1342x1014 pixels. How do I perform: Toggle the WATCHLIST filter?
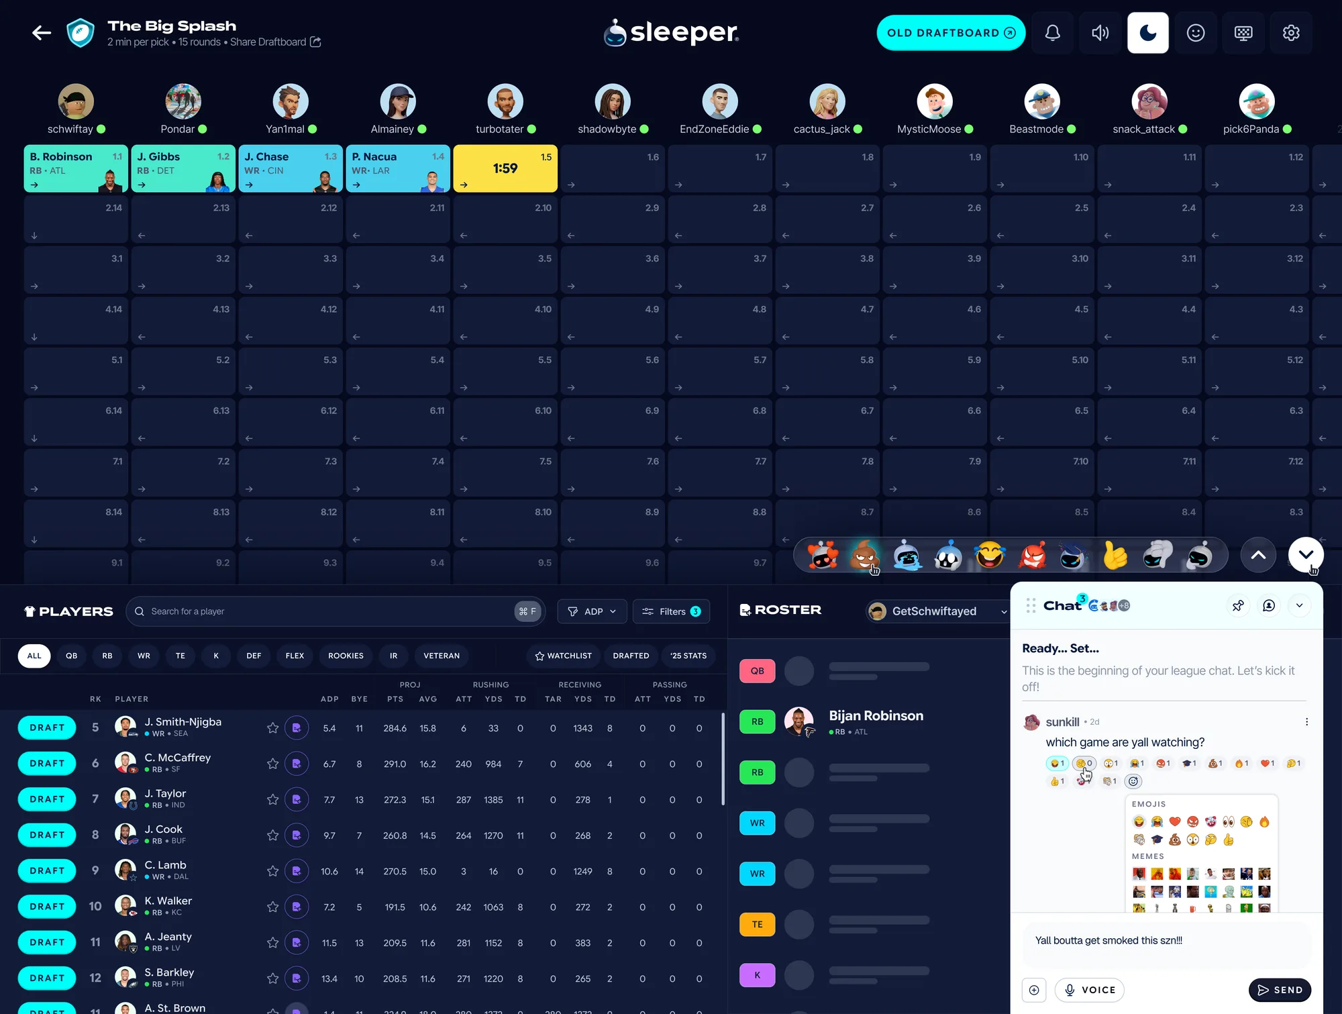tap(564, 656)
